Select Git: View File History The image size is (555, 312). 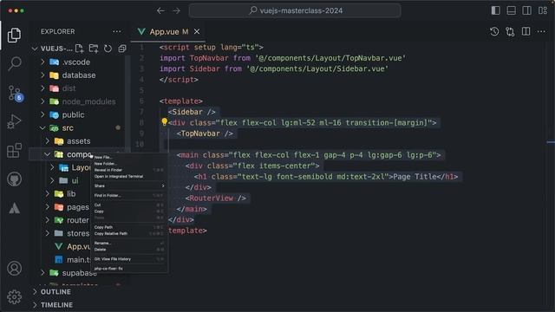tap(129, 259)
